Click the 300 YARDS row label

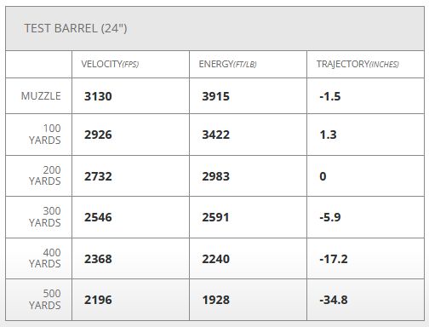click(x=45, y=217)
